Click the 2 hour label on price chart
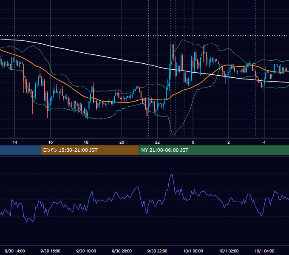 pyautogui.click(x=229, y=142)
